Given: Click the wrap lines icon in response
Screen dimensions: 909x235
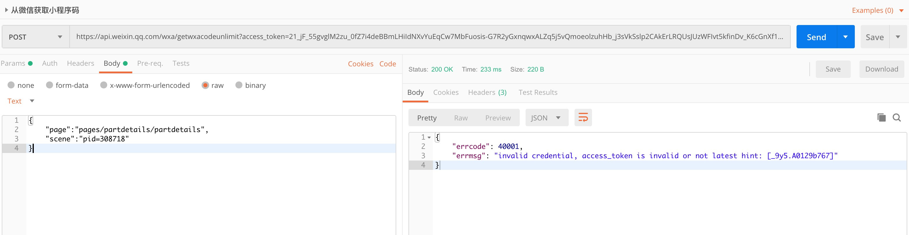Looking at the screenshot, I should (583, 118).
